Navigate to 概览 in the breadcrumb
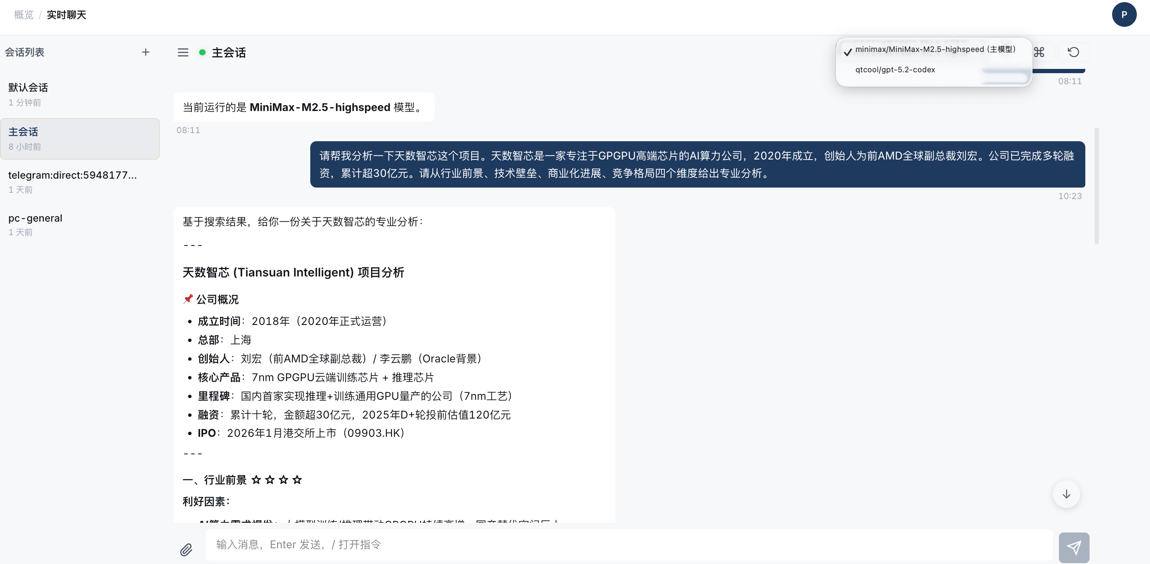Viewport: 1150px width, 564px height. pyautogui.click(x=23, y=15)
